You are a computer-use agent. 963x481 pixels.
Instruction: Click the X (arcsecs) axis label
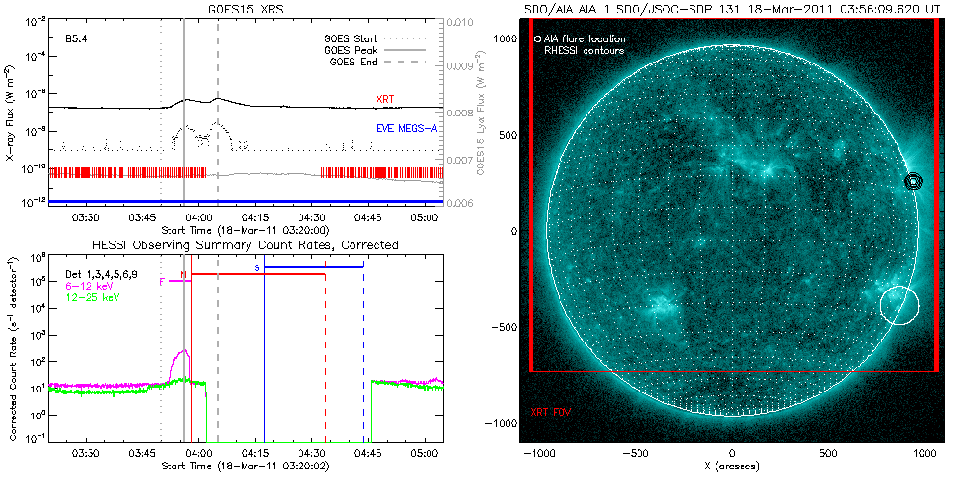pos(732,466)
